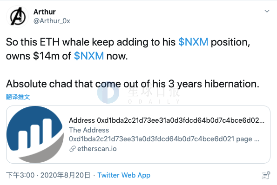The width and height of the screenshot is (277, 185).
Task: Click the 翻译推文 translate tweet link
Action: point(18,97)
